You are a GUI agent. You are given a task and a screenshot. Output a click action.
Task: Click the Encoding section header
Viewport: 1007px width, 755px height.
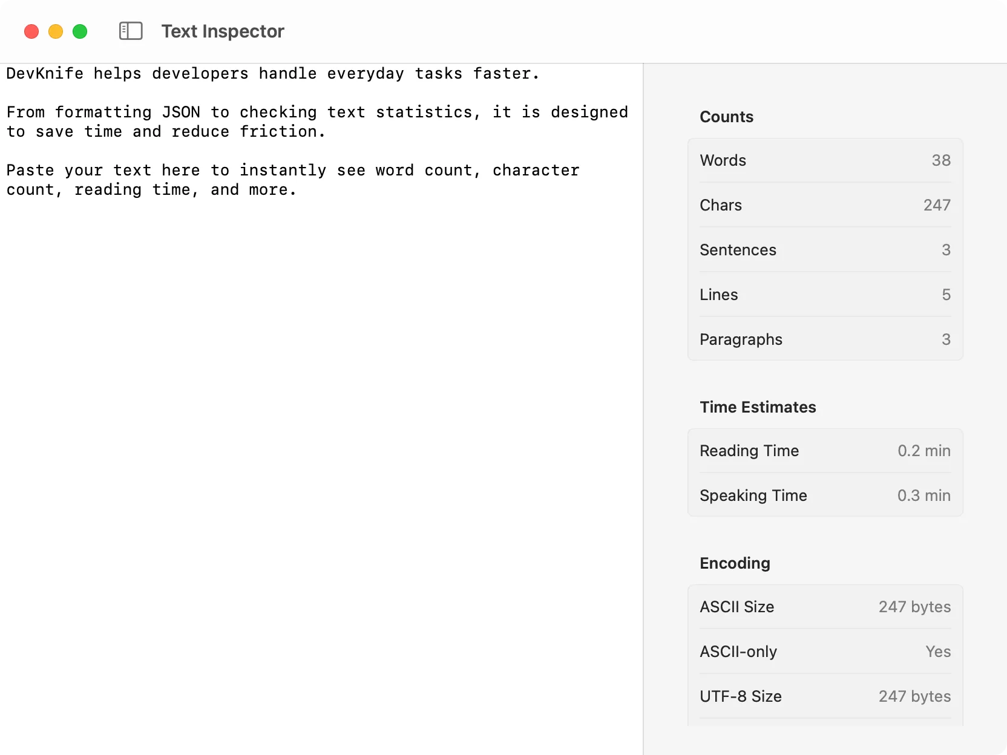point(734,563)
